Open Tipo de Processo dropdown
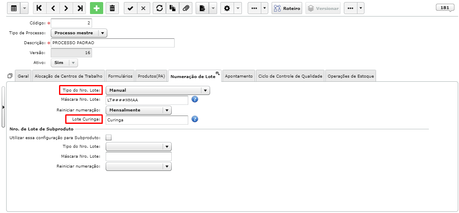 pyautogui.click(x=79, y=33)
